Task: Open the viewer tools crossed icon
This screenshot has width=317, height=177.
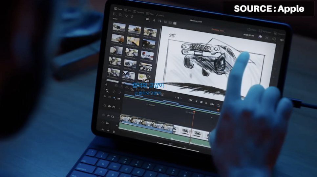Action: pos(267,38)
